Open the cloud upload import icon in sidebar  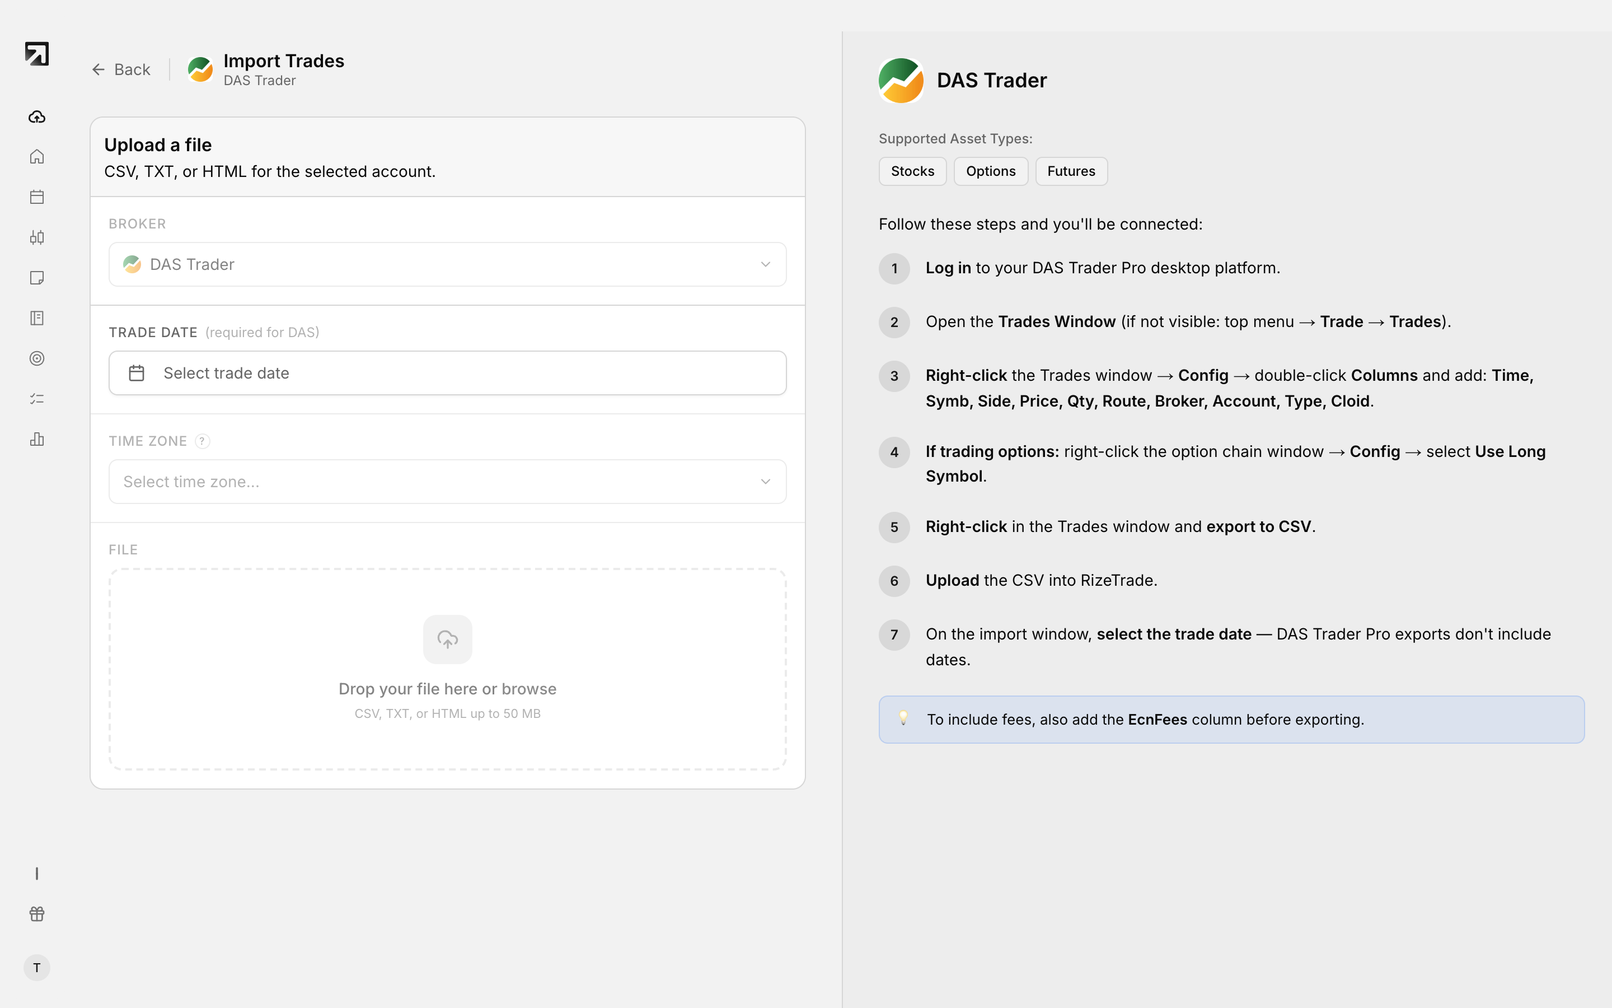point(36,116)
